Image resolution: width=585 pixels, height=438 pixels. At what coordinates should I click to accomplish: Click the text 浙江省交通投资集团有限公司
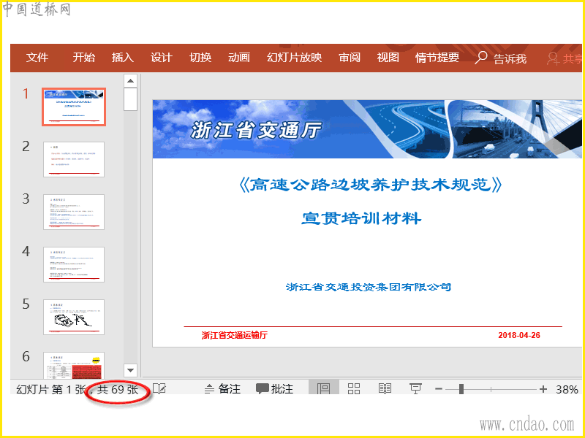[369, 287]
